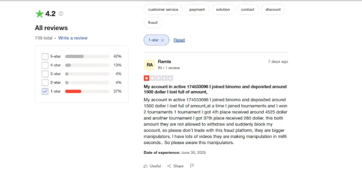Click the RA avatar of Ramla
This screenshot has width=362, height=180.
(150, 65)
